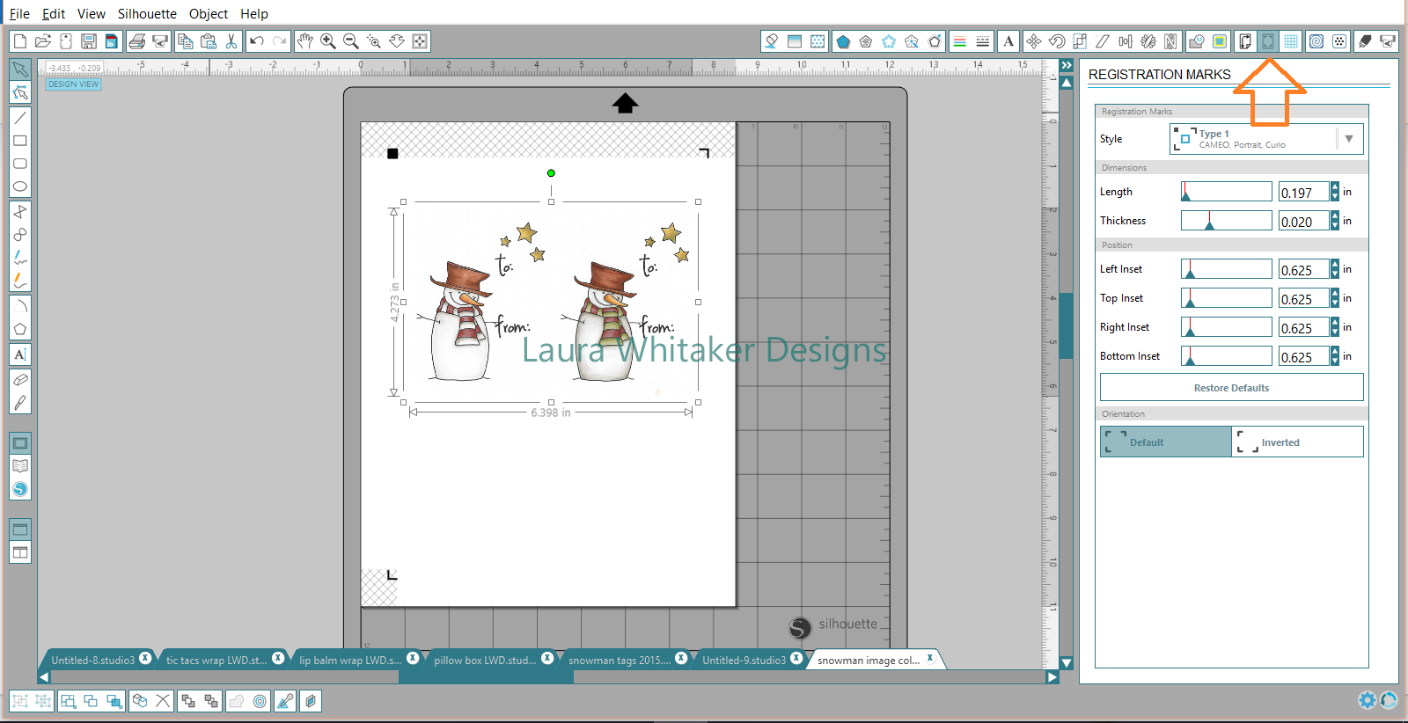Click the Bottom Inset value field

pyautogui.click(x=1303, y=356)
